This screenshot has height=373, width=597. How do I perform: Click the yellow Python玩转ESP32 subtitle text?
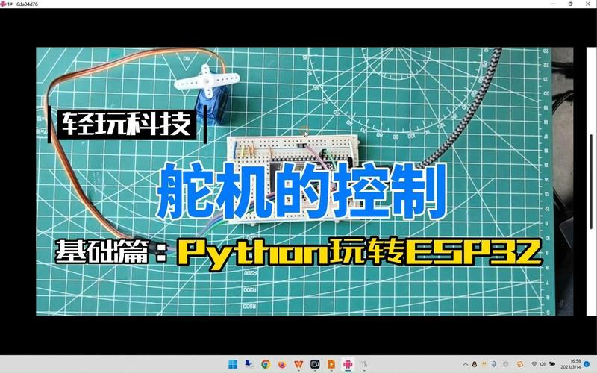(x=359, y=252)
